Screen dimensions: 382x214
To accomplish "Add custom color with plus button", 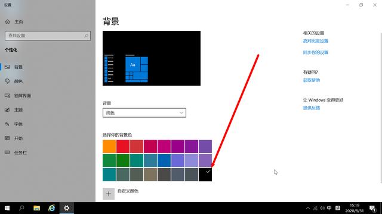I will coord(109,194).
